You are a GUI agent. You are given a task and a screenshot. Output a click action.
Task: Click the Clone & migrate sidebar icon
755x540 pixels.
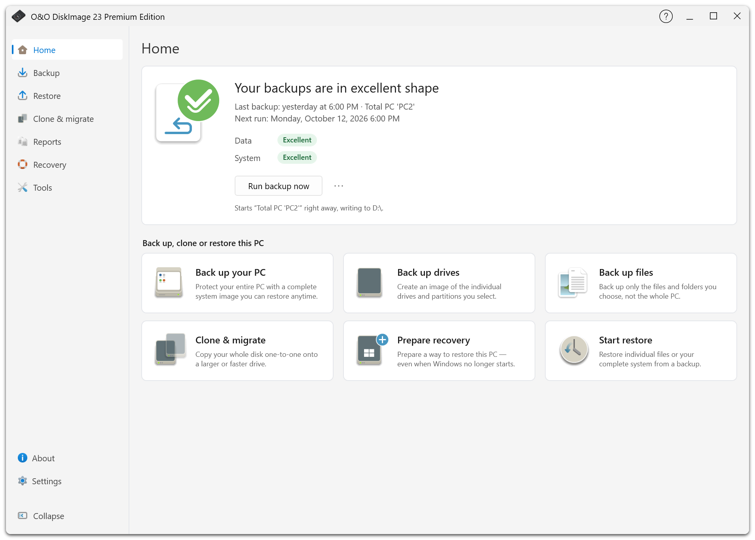(23, 119)
